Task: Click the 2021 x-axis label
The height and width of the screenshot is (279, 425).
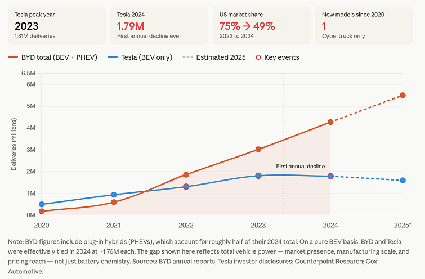Action: tap(114, 226)
